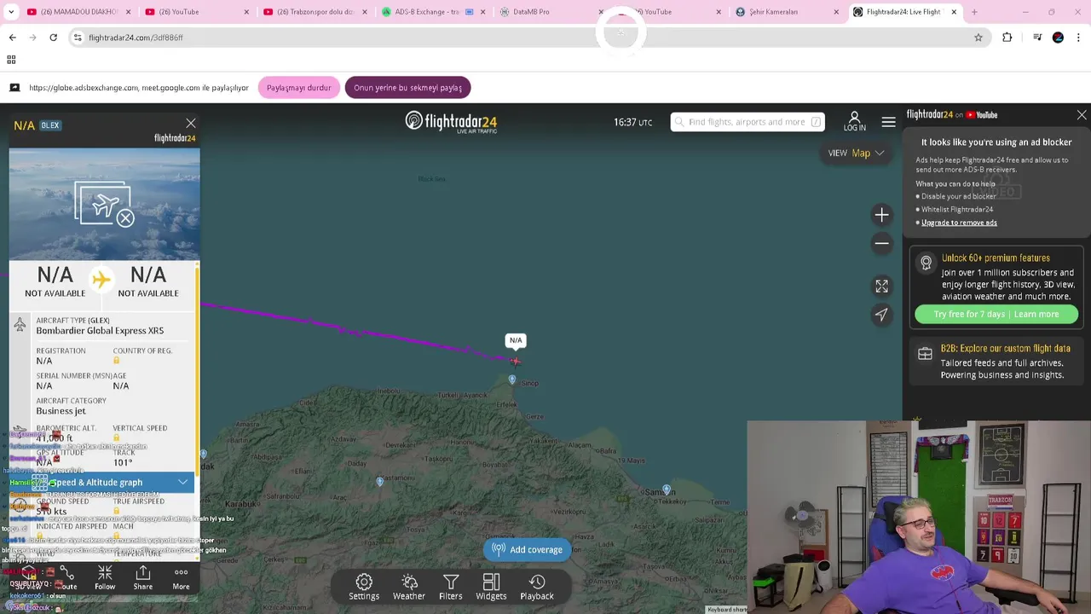
Task: Follow the selected aircraft
Action: click(105, 577)
